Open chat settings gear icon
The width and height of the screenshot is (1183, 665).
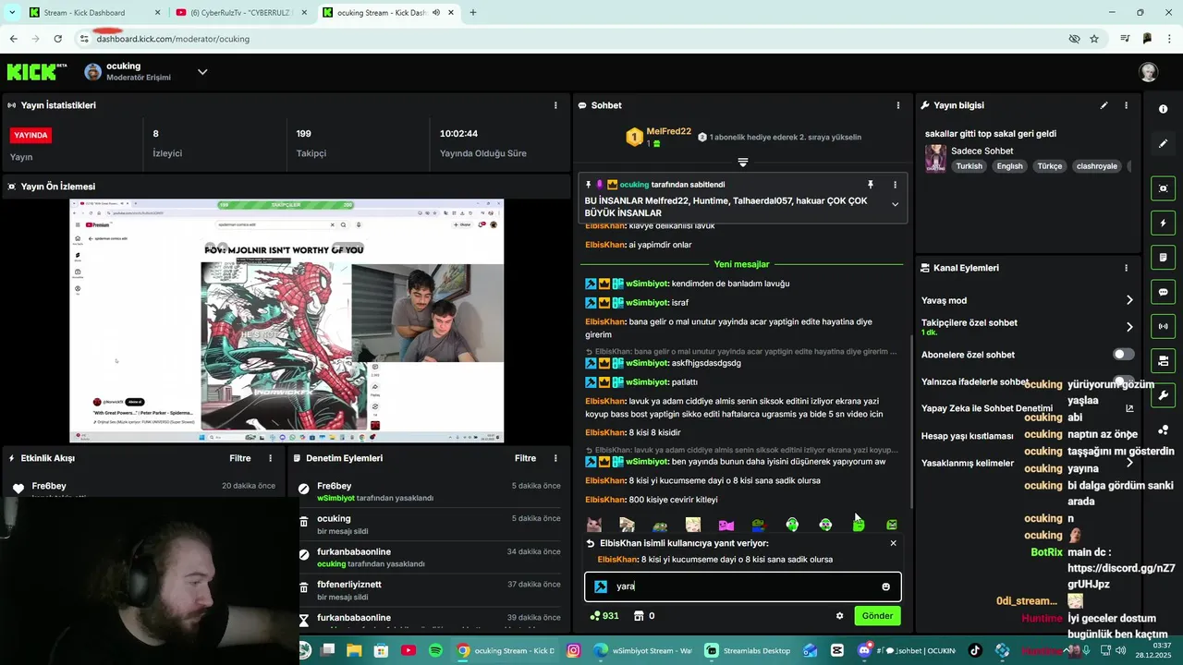tap(839, 616)
